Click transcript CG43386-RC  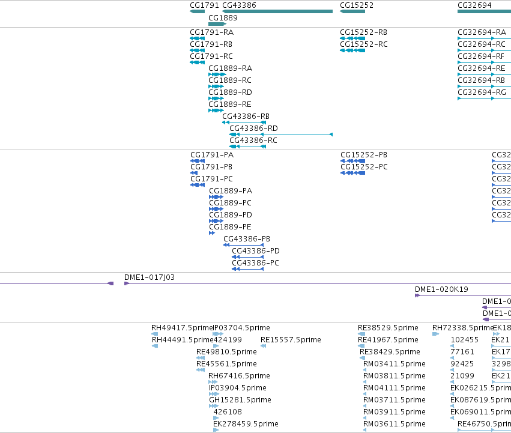pos(247,147)
